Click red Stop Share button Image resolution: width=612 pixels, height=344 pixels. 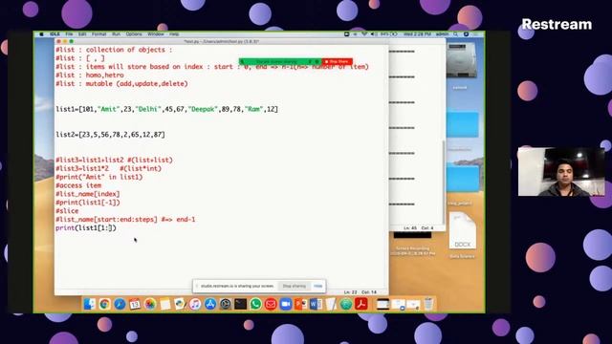click(338, 61)
